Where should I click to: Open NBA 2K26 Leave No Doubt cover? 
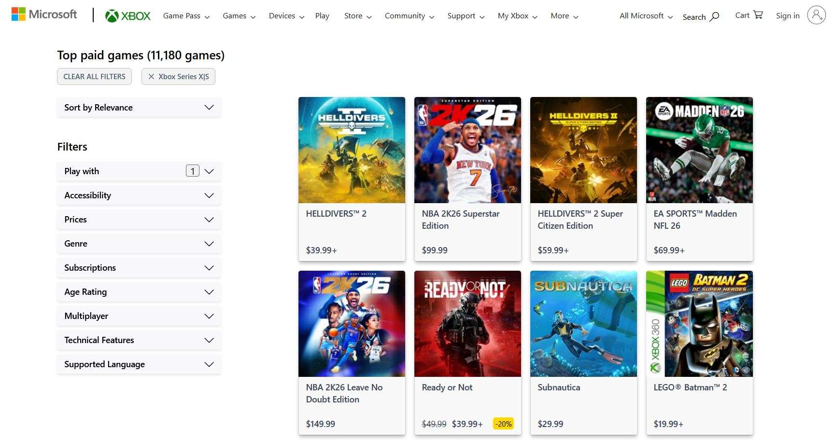point(352,324)
